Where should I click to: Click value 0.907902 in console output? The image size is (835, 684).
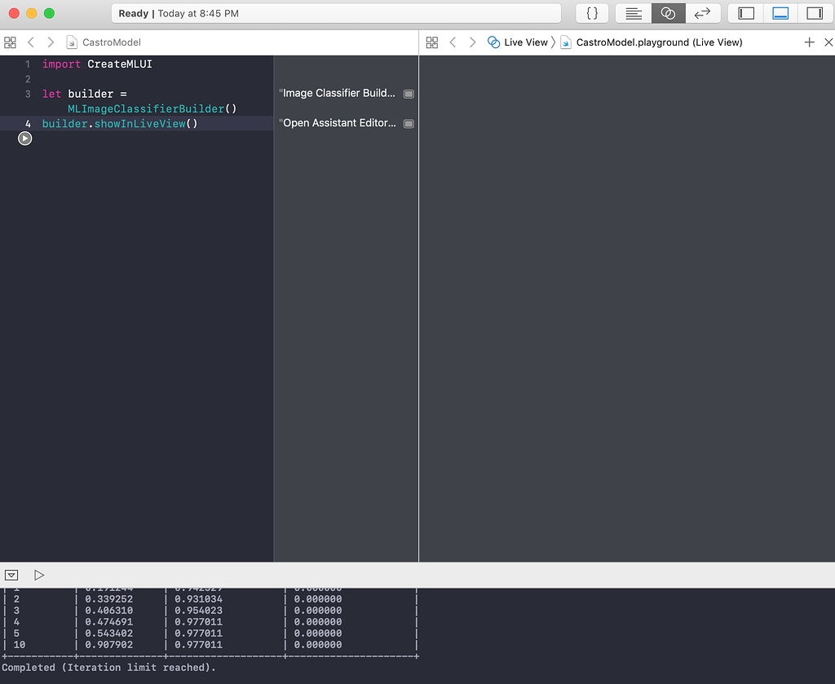click(x=108, y=645)
